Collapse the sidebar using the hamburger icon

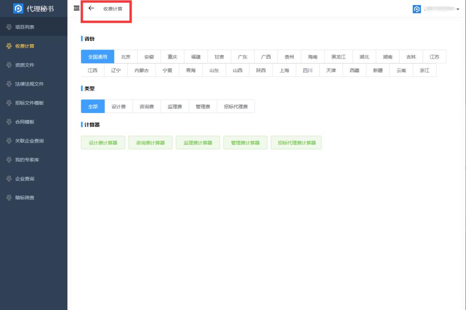click(x=76, y=8)
